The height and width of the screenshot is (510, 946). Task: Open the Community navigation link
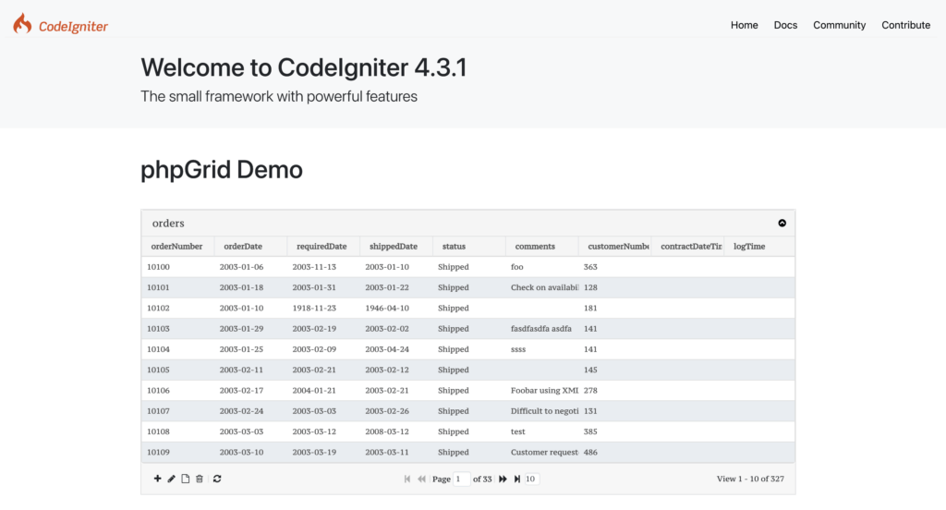tap(839, 25)
